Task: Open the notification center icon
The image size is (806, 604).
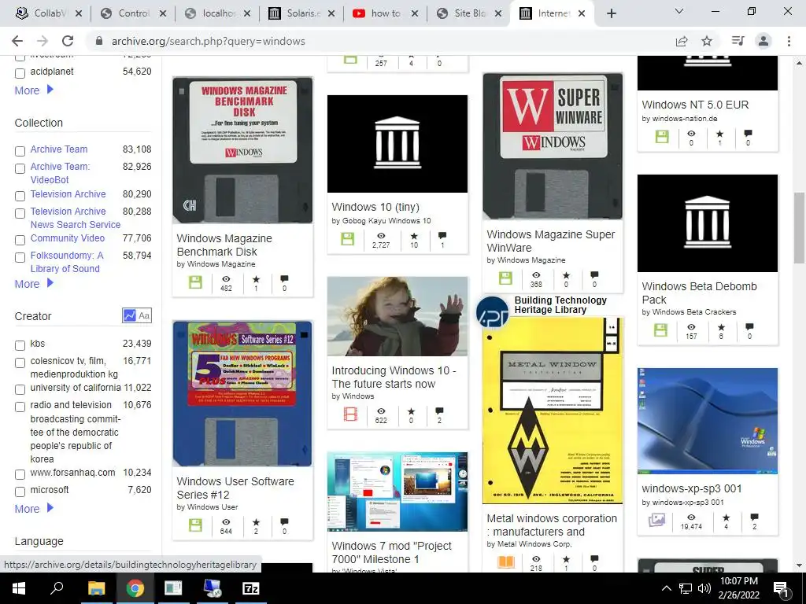Action: (781, 588)
